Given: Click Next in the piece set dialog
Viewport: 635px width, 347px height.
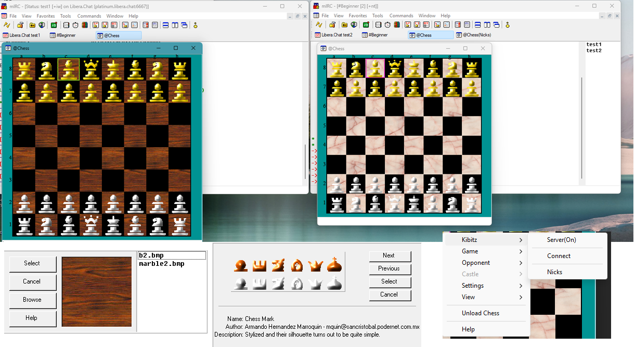Looking at the screenshot, I should point(389,255).
